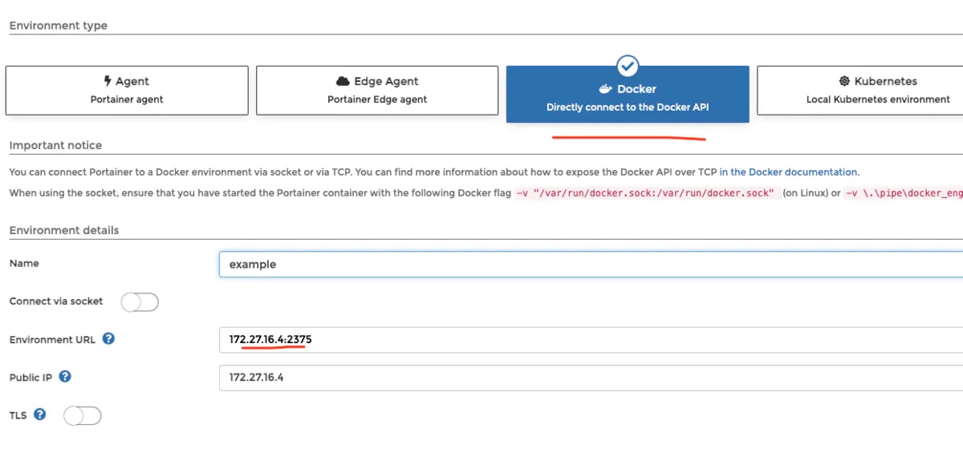Click the docker.sock volume flag code snippet
Viewport: 963px width, 449px height.
tap(646, 193)
